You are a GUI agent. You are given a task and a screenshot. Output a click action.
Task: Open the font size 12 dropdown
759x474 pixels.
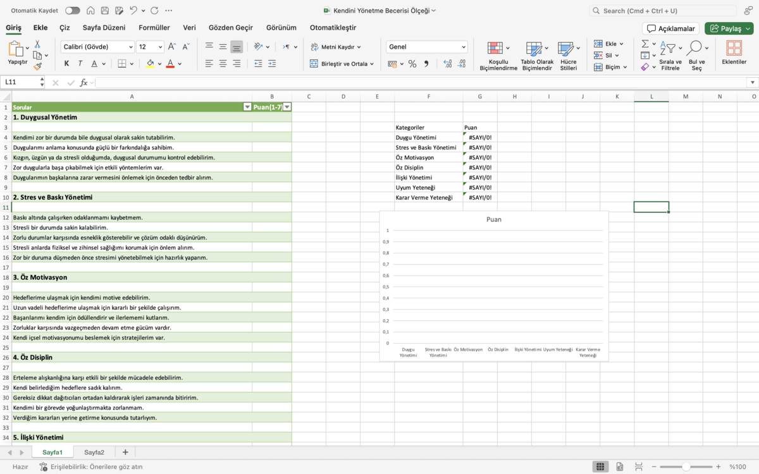(159, 47)
